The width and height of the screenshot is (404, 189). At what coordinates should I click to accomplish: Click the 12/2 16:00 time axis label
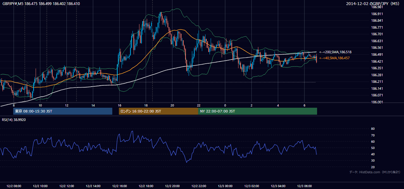[x=119, y=186]
